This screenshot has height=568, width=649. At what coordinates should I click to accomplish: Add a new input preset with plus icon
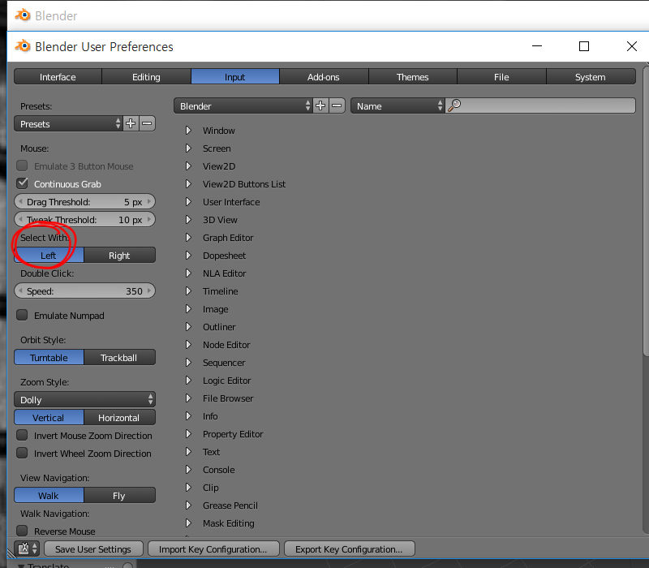(x=131, y=123)
